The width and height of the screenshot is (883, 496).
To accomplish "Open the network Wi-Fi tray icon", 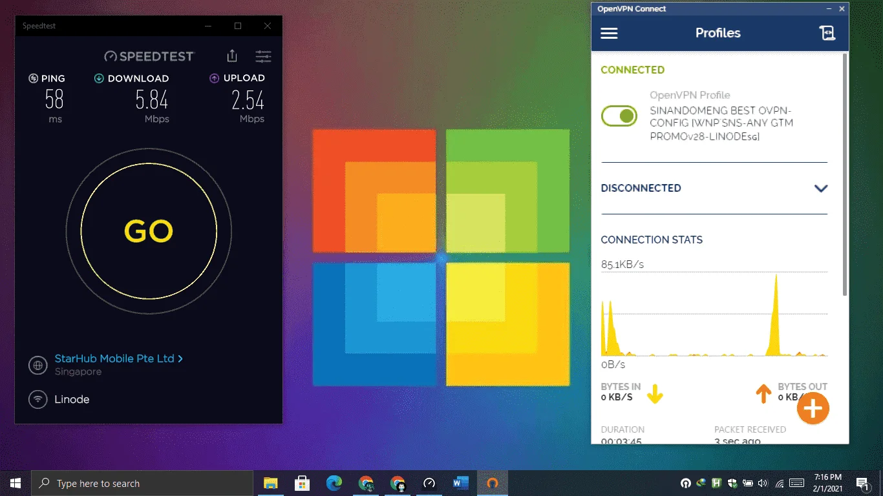I will pyautogui.click(x=780, y=483).
